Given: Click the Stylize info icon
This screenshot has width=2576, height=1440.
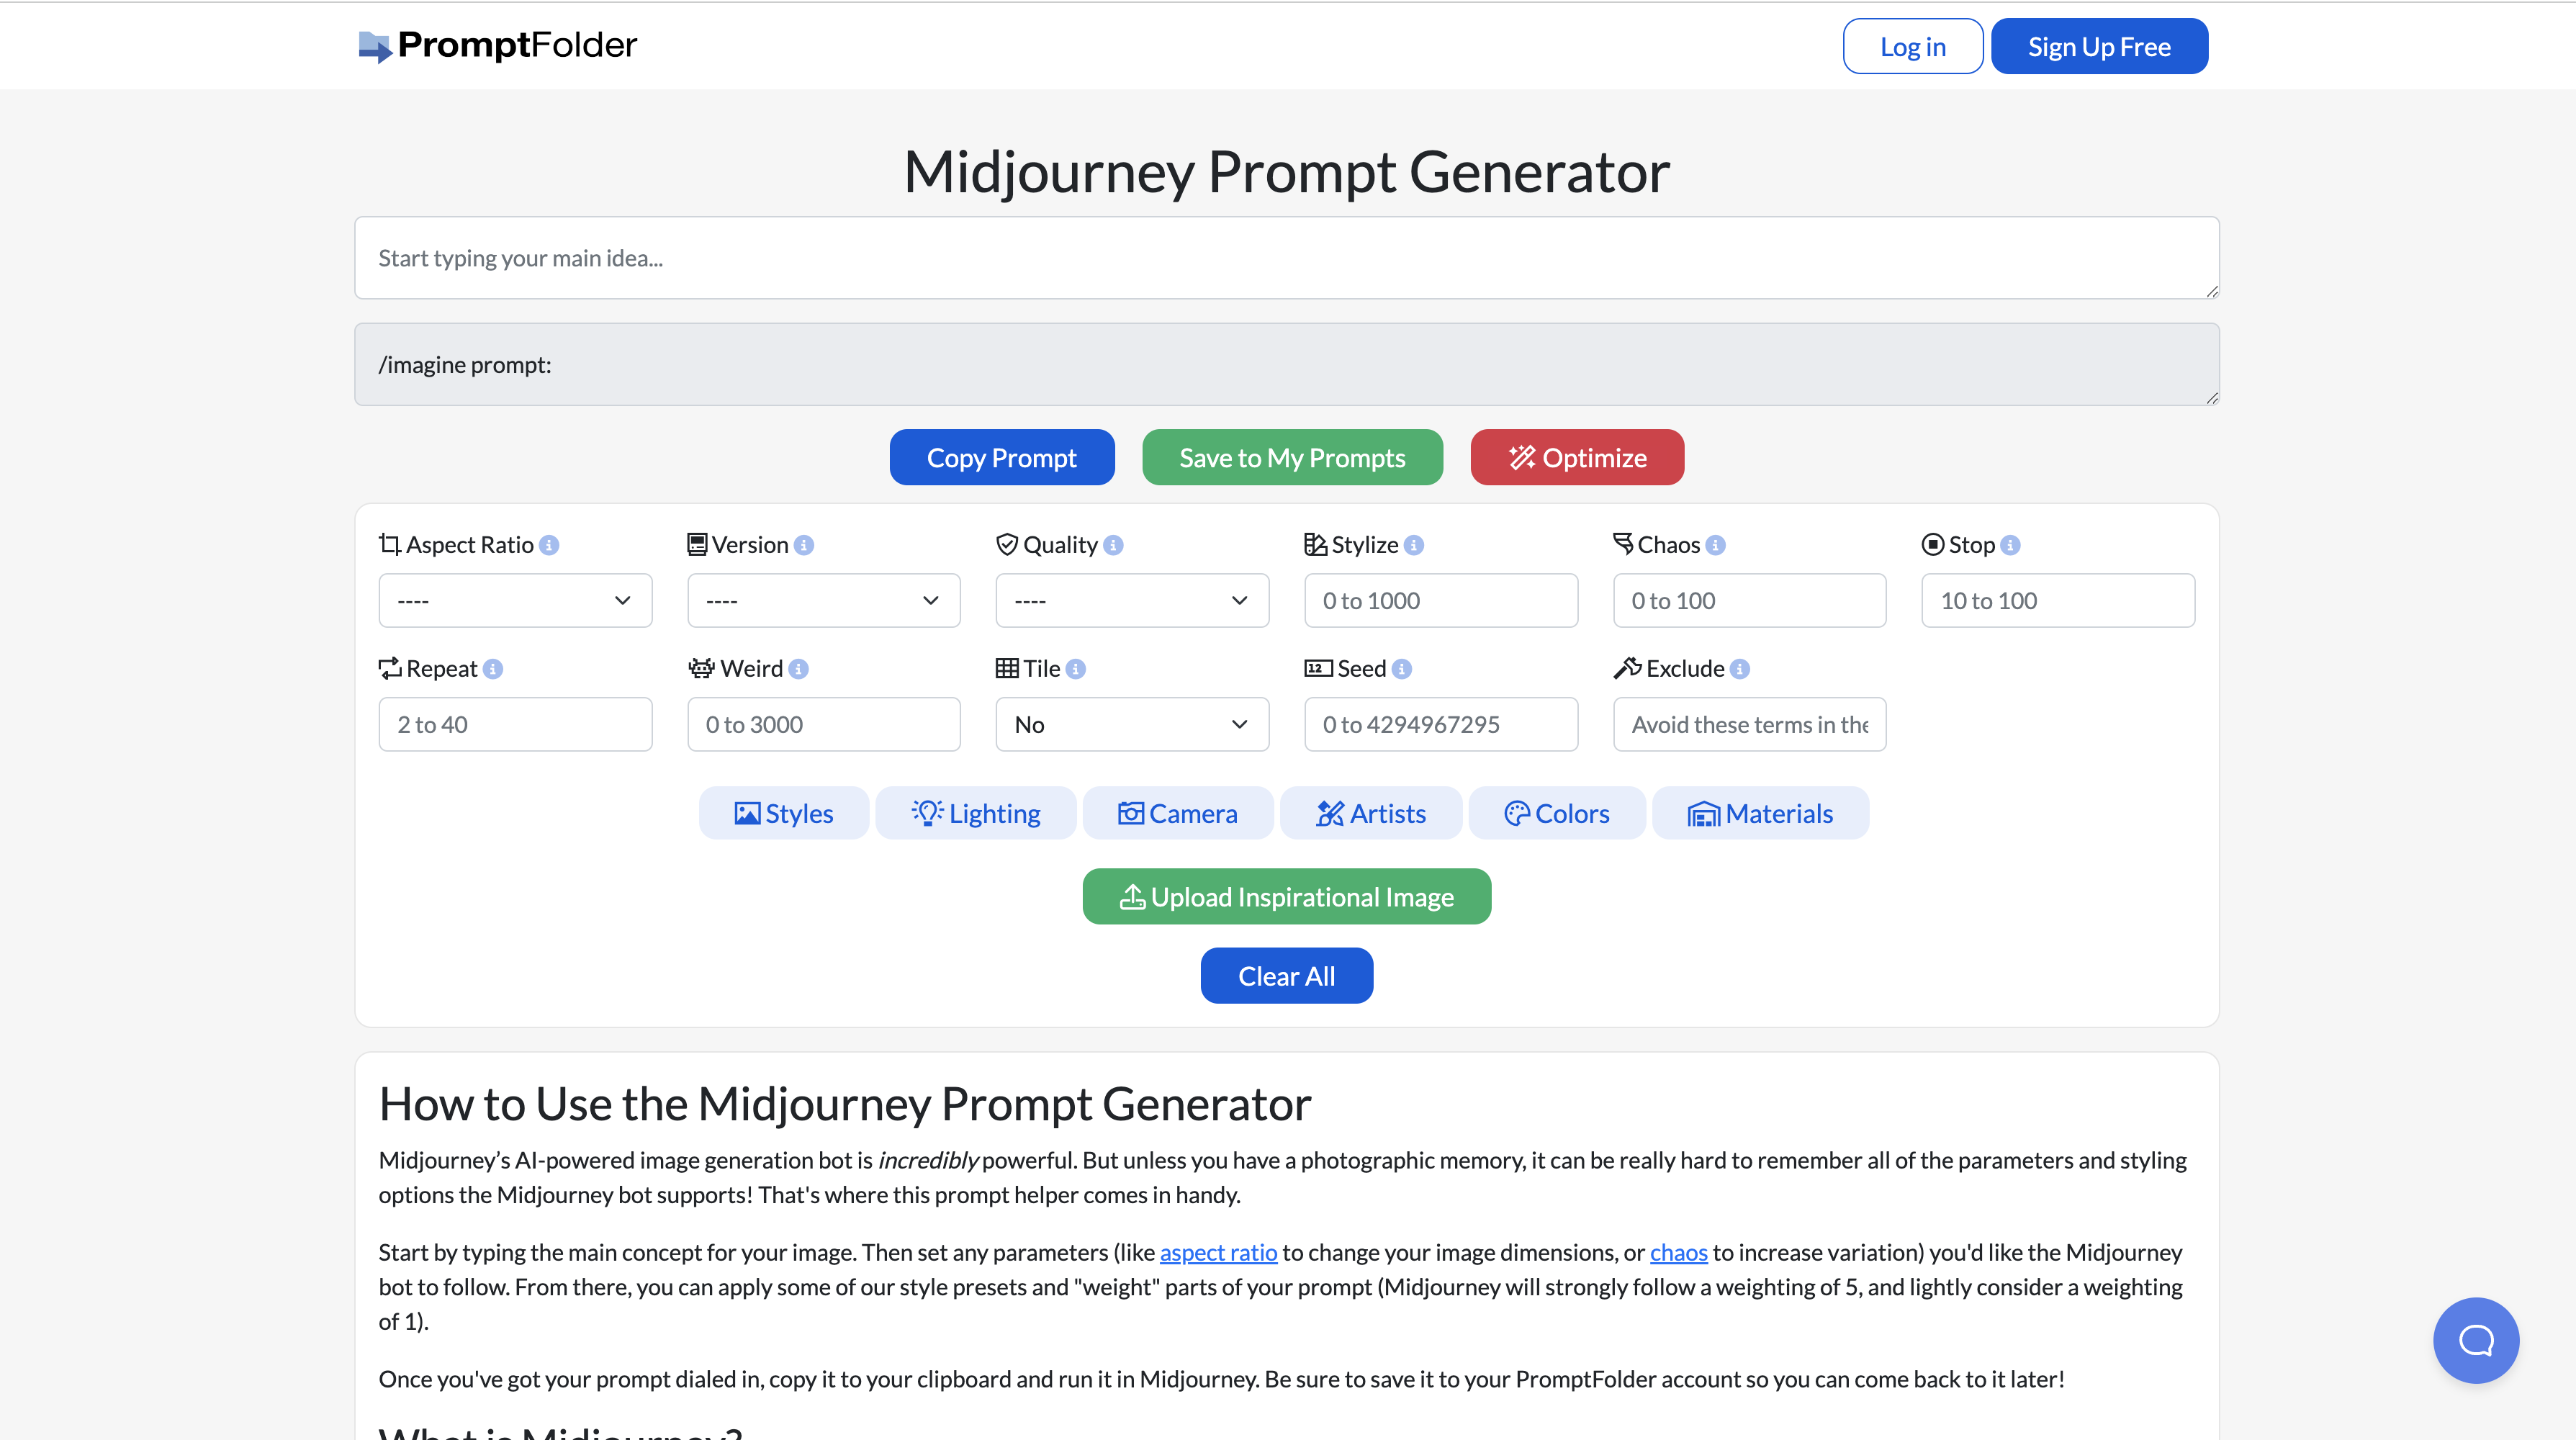Looking at the screenshot, I should click(x=1413, y=545).
